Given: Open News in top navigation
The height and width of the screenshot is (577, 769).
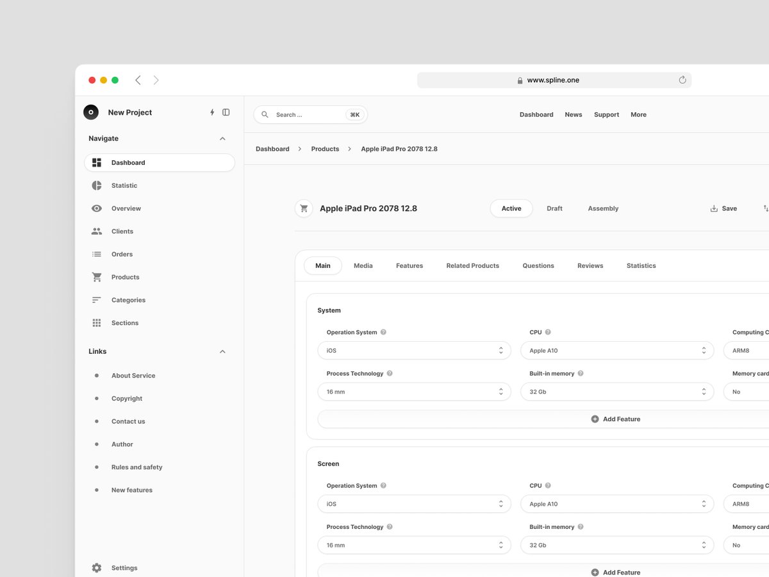Looking at the screenshot, I should tap(574, 115).
